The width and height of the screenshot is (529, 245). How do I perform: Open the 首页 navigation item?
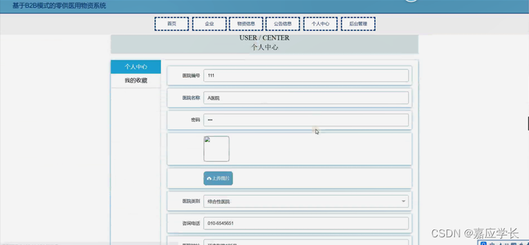(x=171, y=24)
